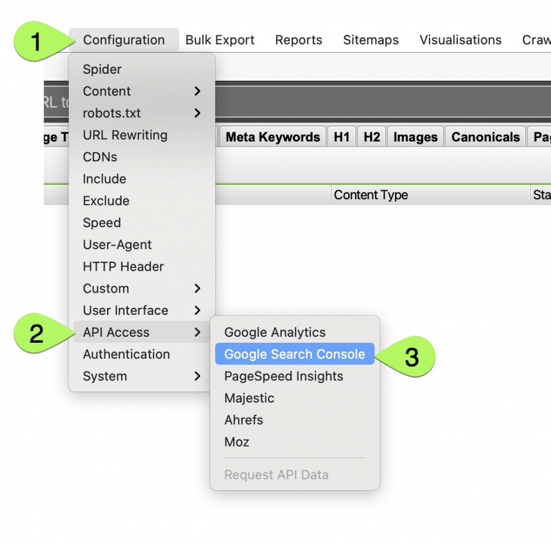Select Speed configuration entry
This screenshot has height=543, width=551.
click(142, 223)
